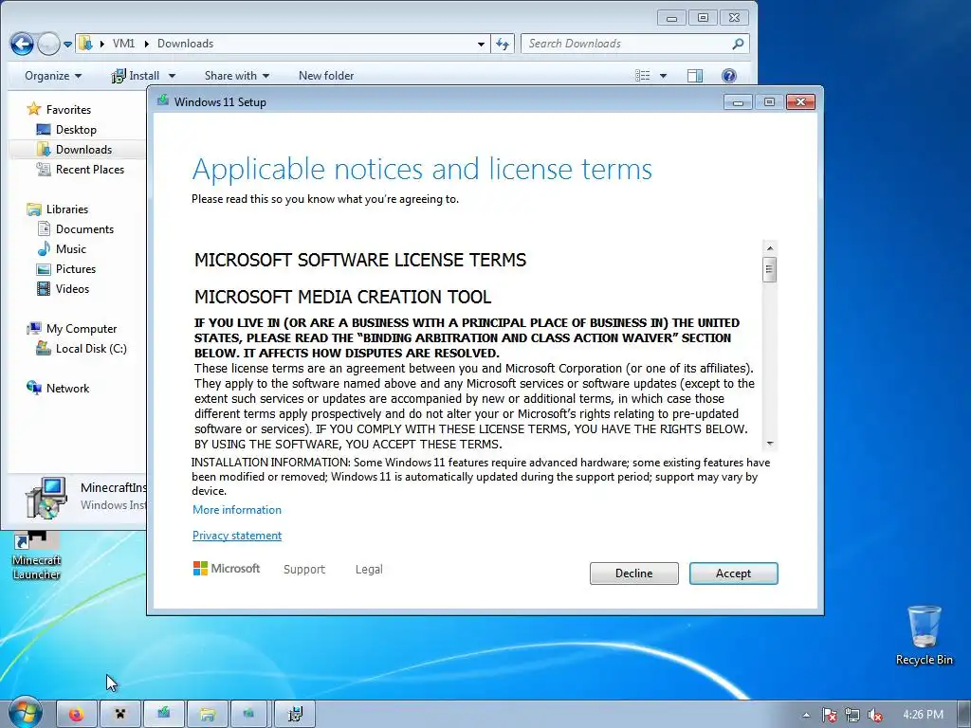This screenshot has width=971, height=728.
Task: Focus the Search Downloads field
Action: [x=634, y=44]
